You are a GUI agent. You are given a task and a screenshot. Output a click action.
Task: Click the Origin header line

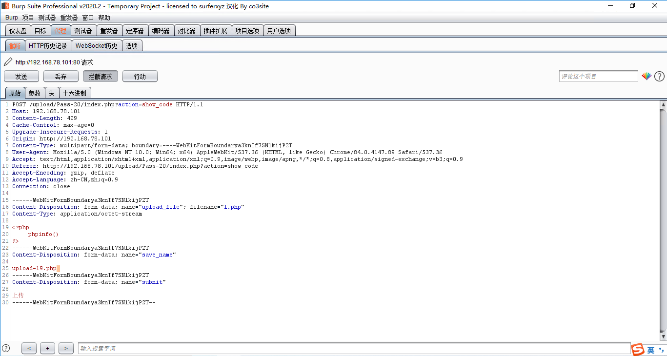point(61,138)
